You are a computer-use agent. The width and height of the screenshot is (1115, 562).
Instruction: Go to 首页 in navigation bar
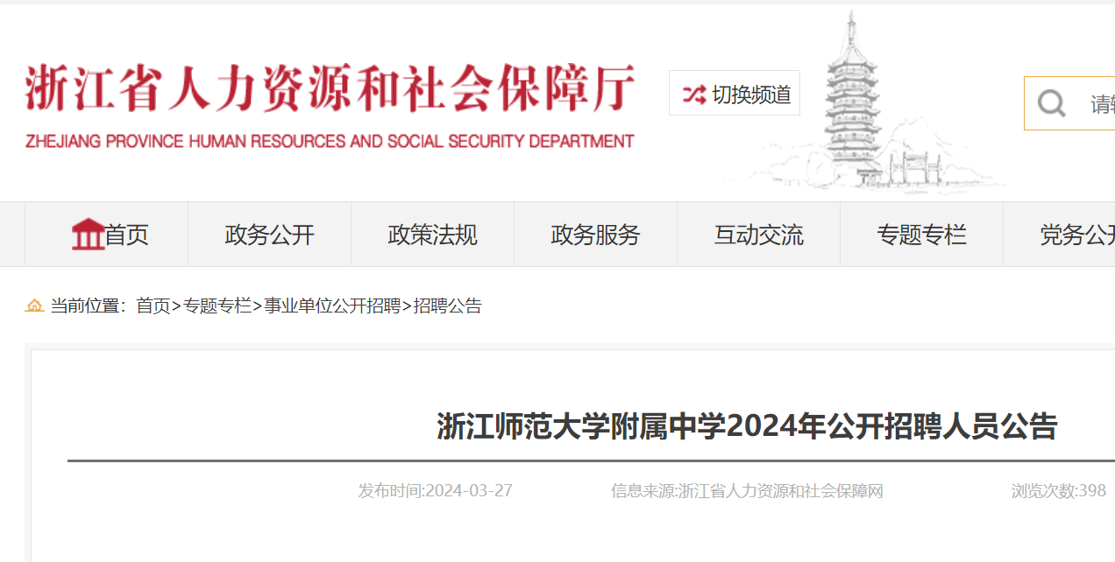(106, 235)
